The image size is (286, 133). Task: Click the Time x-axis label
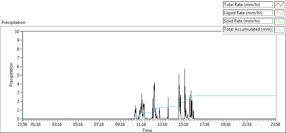[x=147, y=131]
